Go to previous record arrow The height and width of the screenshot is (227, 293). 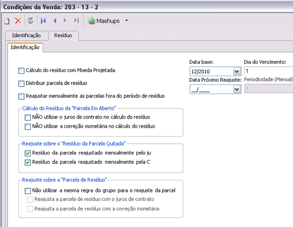coord(55,20)
